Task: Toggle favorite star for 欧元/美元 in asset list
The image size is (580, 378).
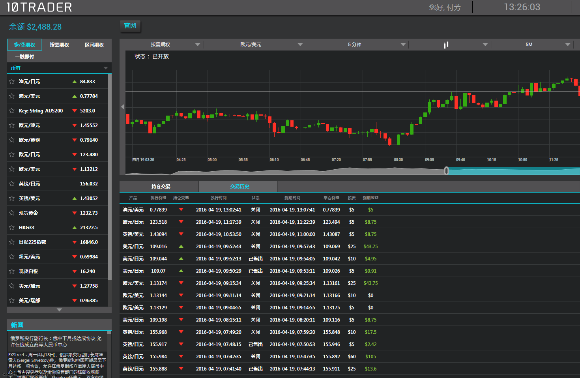Action: [12, 169]
